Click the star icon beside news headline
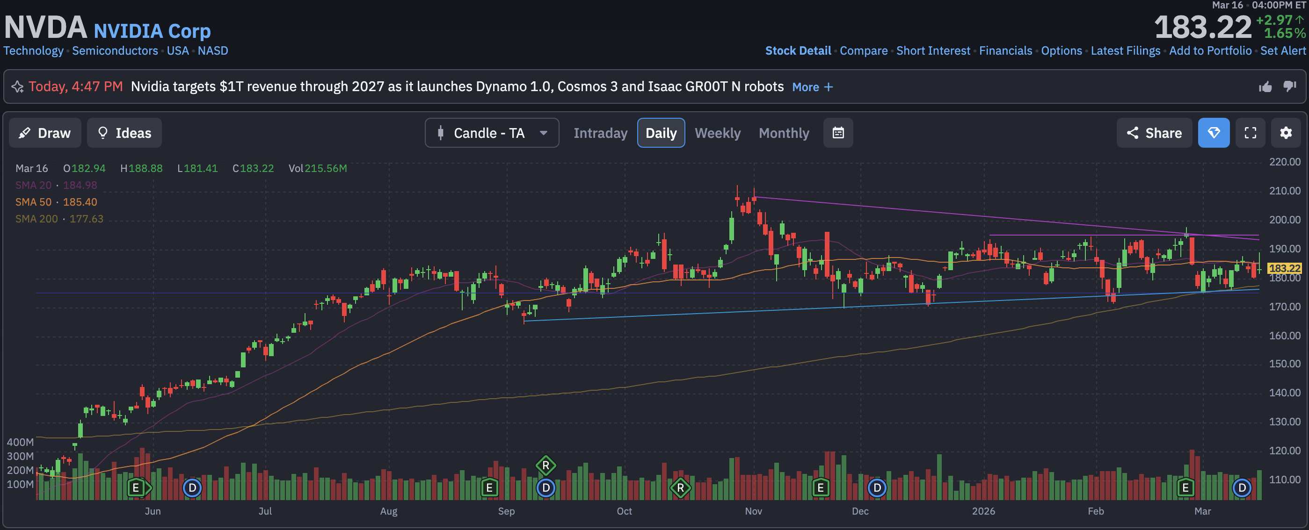1309x530 pixels. [x=17, y=87]
